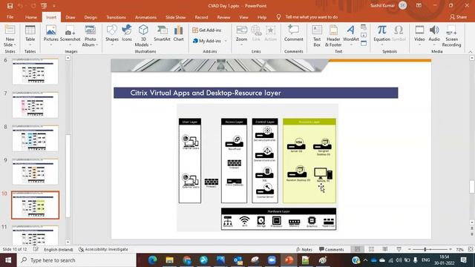
Task: Create a Photo Album
Action: coord(90,36)
